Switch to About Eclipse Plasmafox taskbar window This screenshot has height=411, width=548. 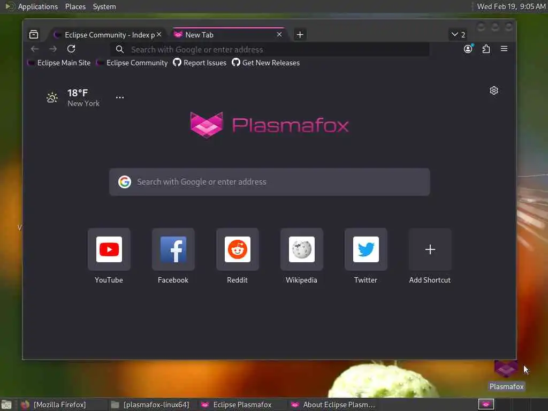[x=333, y=405]
